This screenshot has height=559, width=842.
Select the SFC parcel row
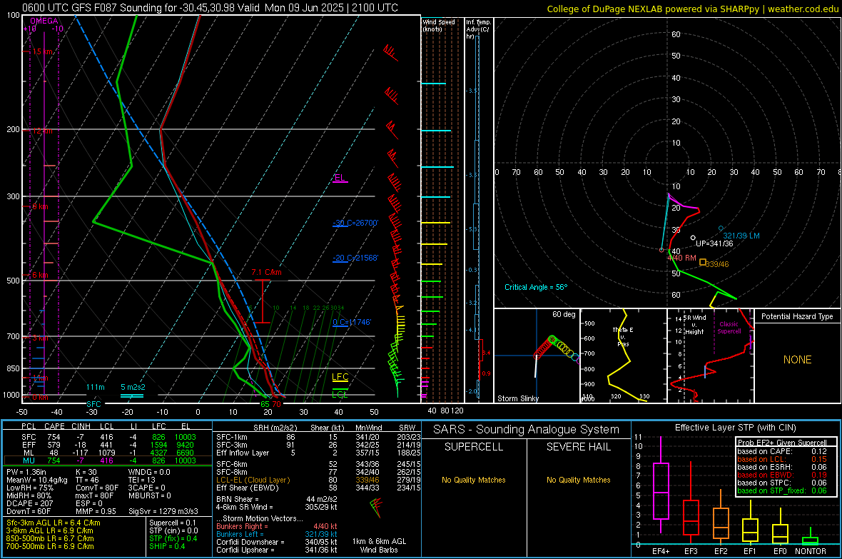(x=108, y=437)
